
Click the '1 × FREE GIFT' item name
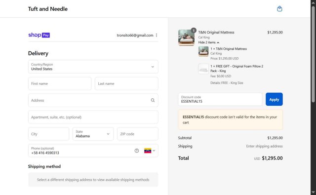pos(237,69)
